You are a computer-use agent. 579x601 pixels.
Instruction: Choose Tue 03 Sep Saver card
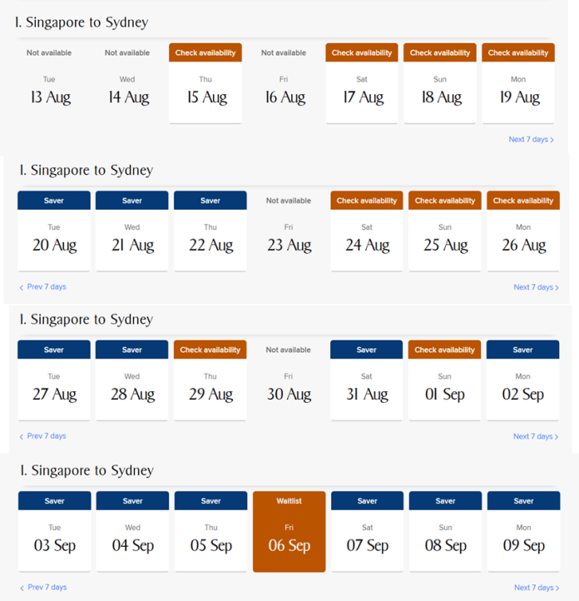pyautogui.click(x=54, y=532)
